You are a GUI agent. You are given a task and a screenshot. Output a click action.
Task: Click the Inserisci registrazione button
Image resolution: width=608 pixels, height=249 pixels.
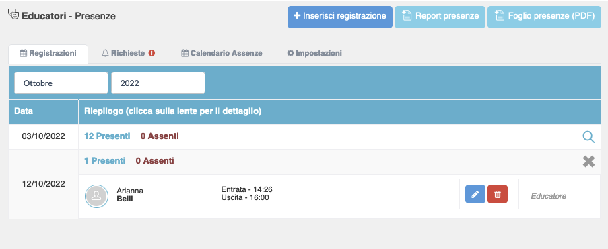pos(339,17)
